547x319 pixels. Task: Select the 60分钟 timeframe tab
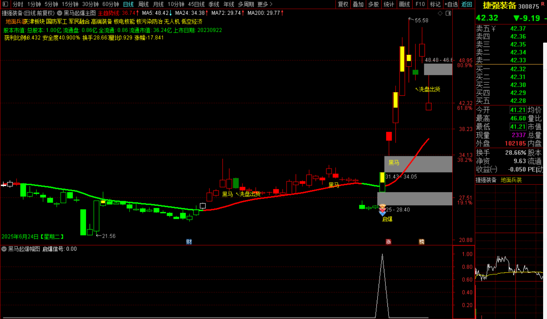click(x=110, y=4)
